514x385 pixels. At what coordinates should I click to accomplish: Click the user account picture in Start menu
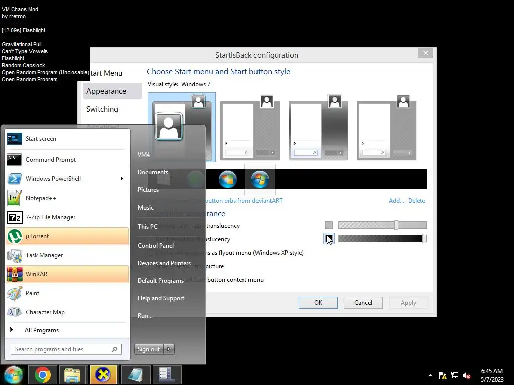pyautogui.click(x=169, y=126)
